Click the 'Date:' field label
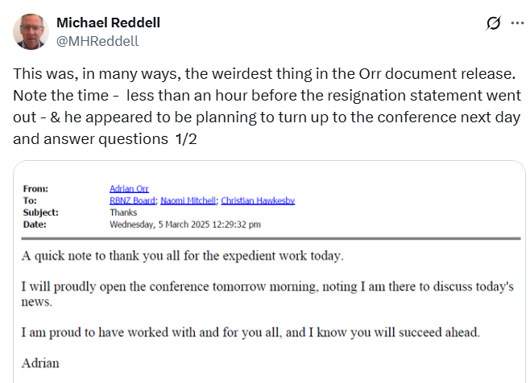The image size is (530, 383). pyautogui.click(x=36, y=224)
